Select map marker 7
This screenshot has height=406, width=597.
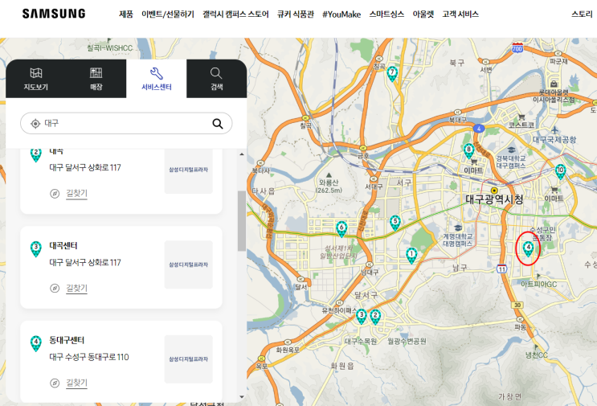[x=392, y=73]
